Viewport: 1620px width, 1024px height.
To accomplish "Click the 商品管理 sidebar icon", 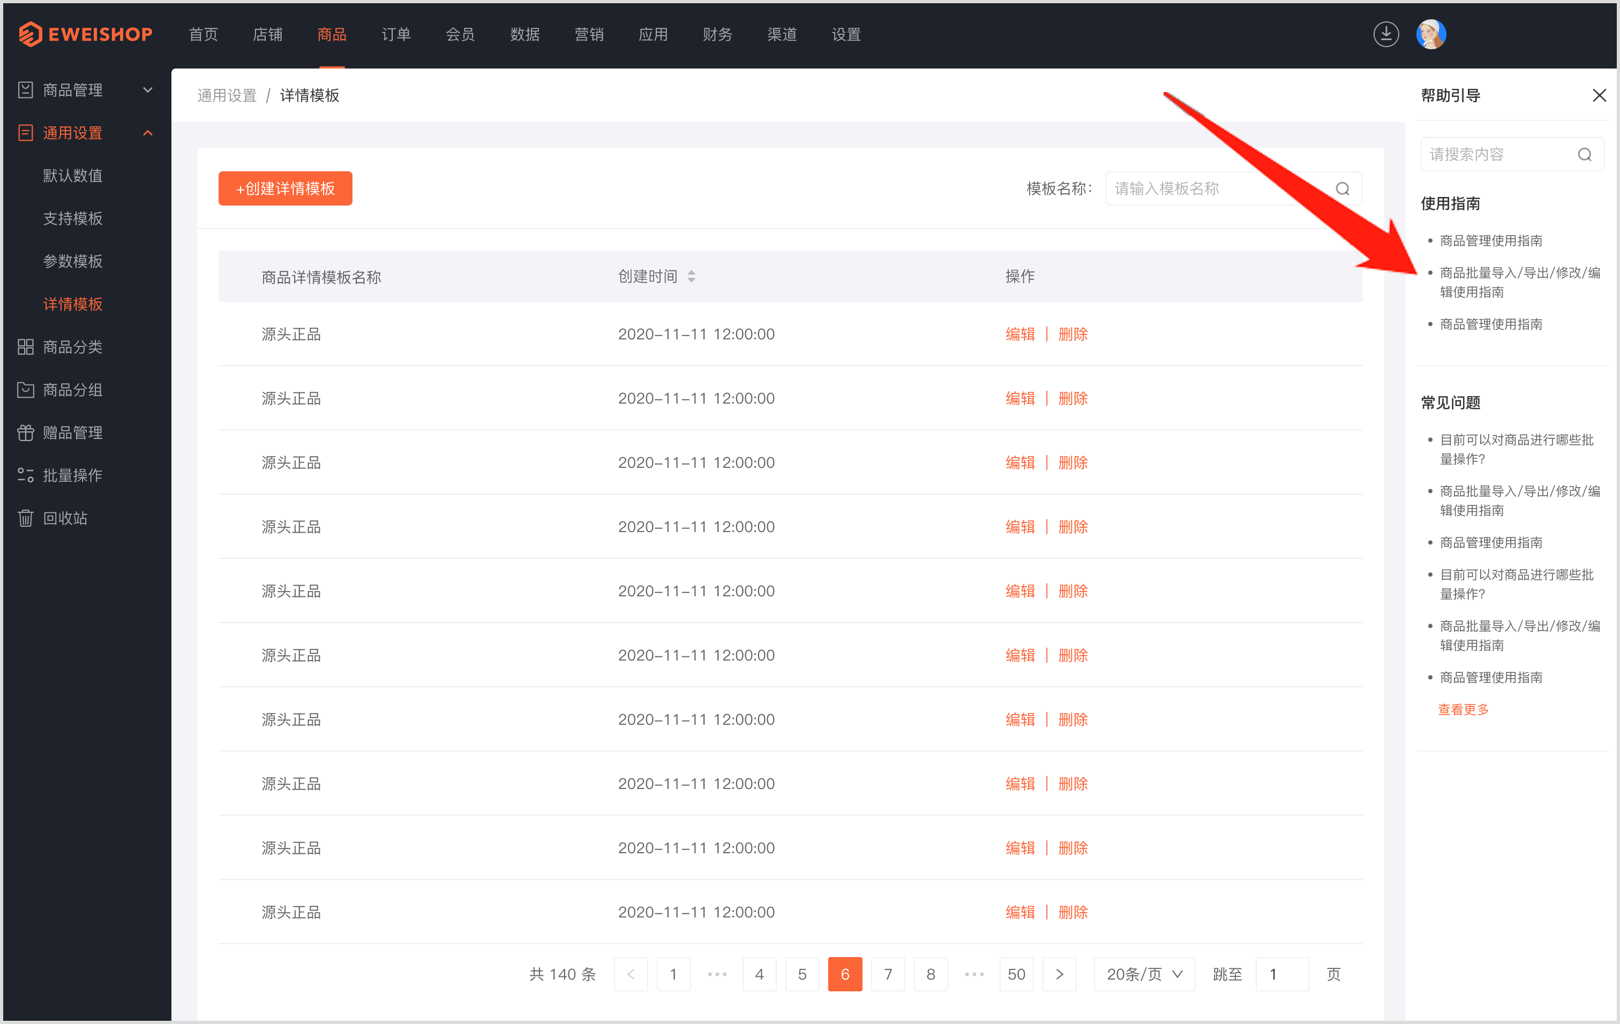I will point(26,90).
